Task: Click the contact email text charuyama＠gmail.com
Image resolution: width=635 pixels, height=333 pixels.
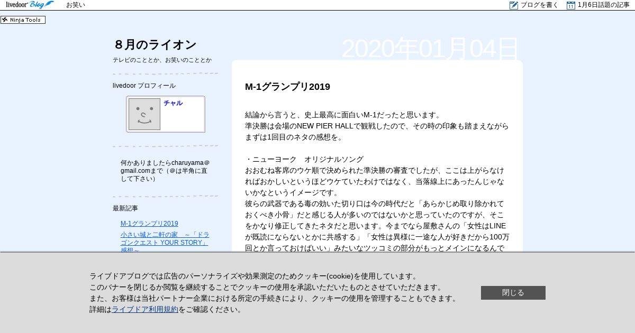Action: 165,167
